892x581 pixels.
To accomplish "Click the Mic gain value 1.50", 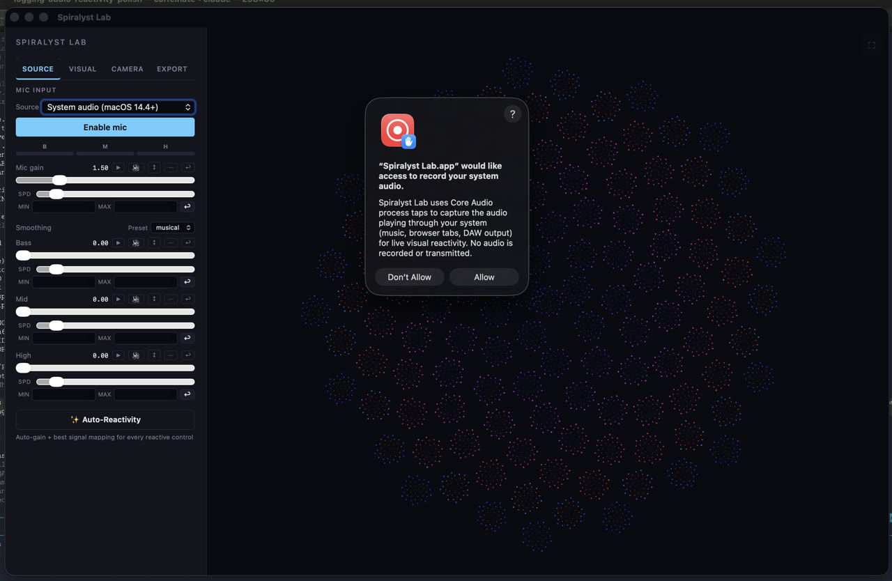I will click(100, 168).
